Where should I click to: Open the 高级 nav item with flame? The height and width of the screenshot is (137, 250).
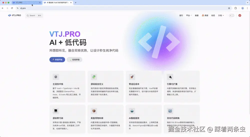[205, 15]
